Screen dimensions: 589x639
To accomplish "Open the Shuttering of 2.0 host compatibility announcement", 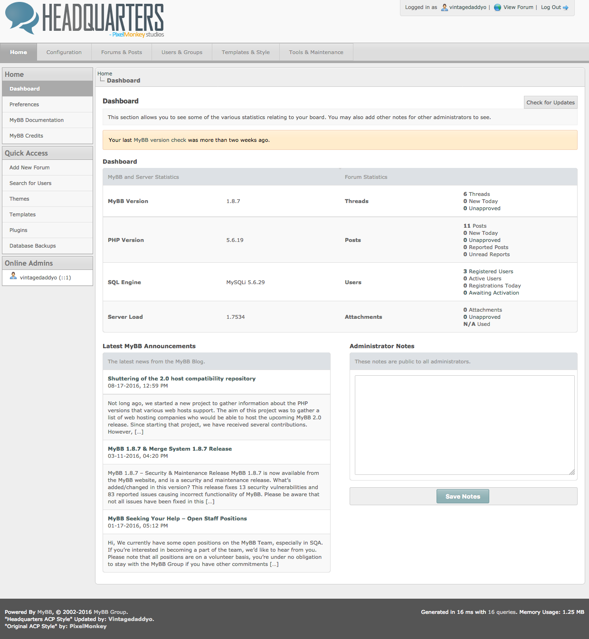I will pyautogui.click(x=181, y=379).
